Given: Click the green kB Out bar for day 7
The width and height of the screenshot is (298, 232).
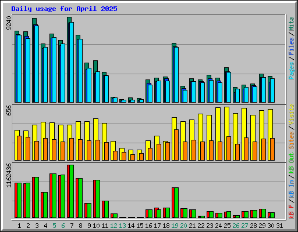Looking at the screenshot, I should click(x=72, y=191).
